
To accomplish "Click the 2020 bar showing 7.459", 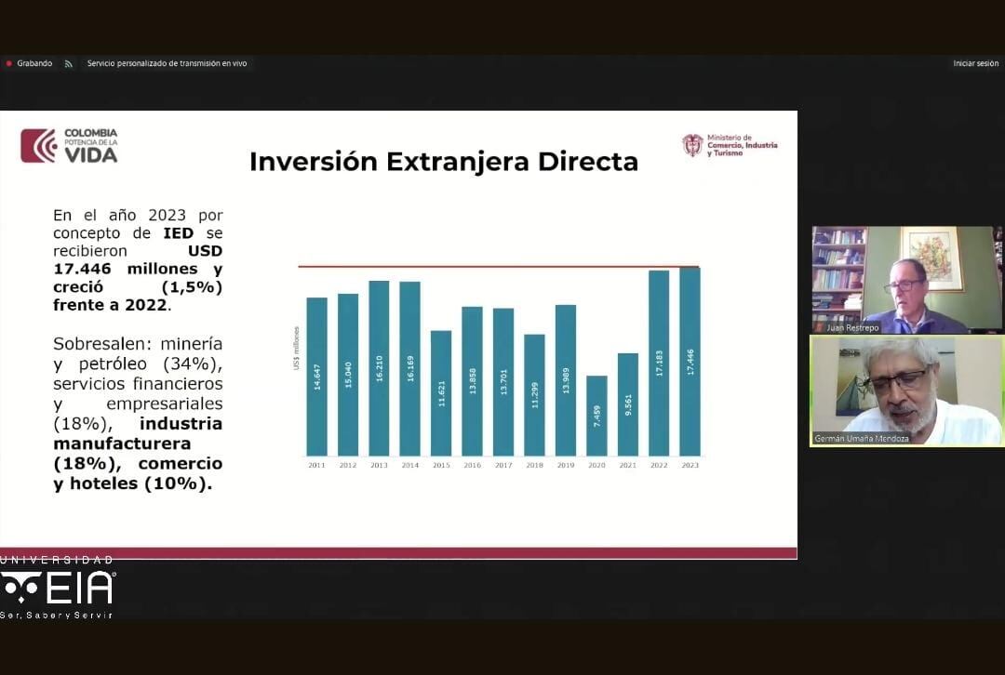I will pyautogui.click(x=596, y=416).
